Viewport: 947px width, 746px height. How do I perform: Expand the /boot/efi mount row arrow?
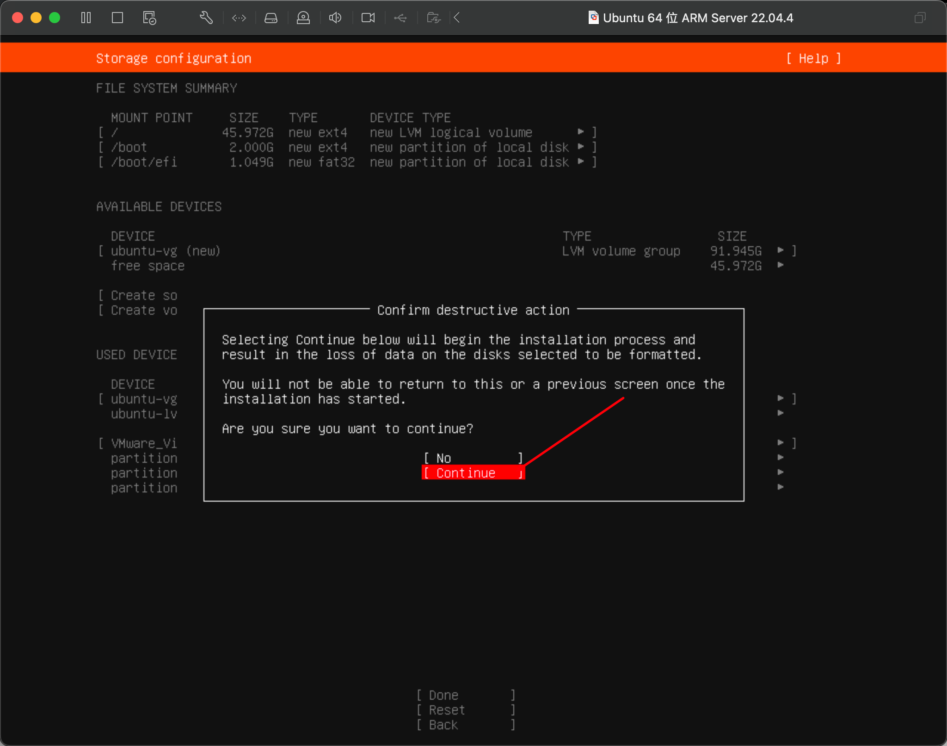pos(581,162)
